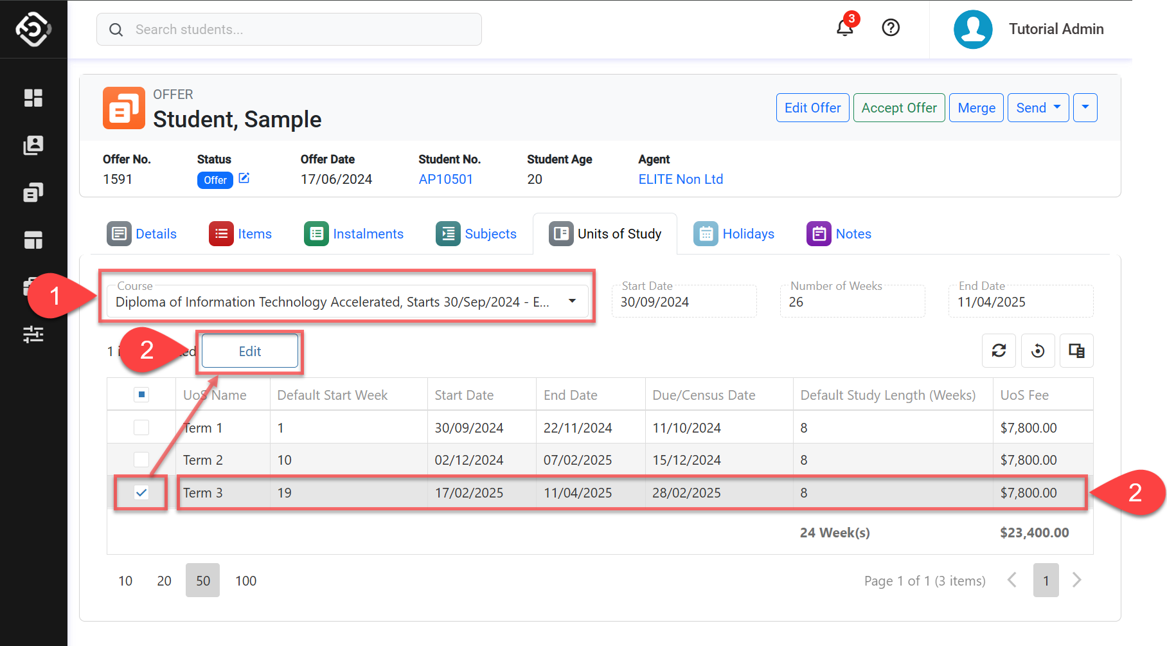1167x646 pixels.
Task: Open the help question mark icon
Action: 891,28
